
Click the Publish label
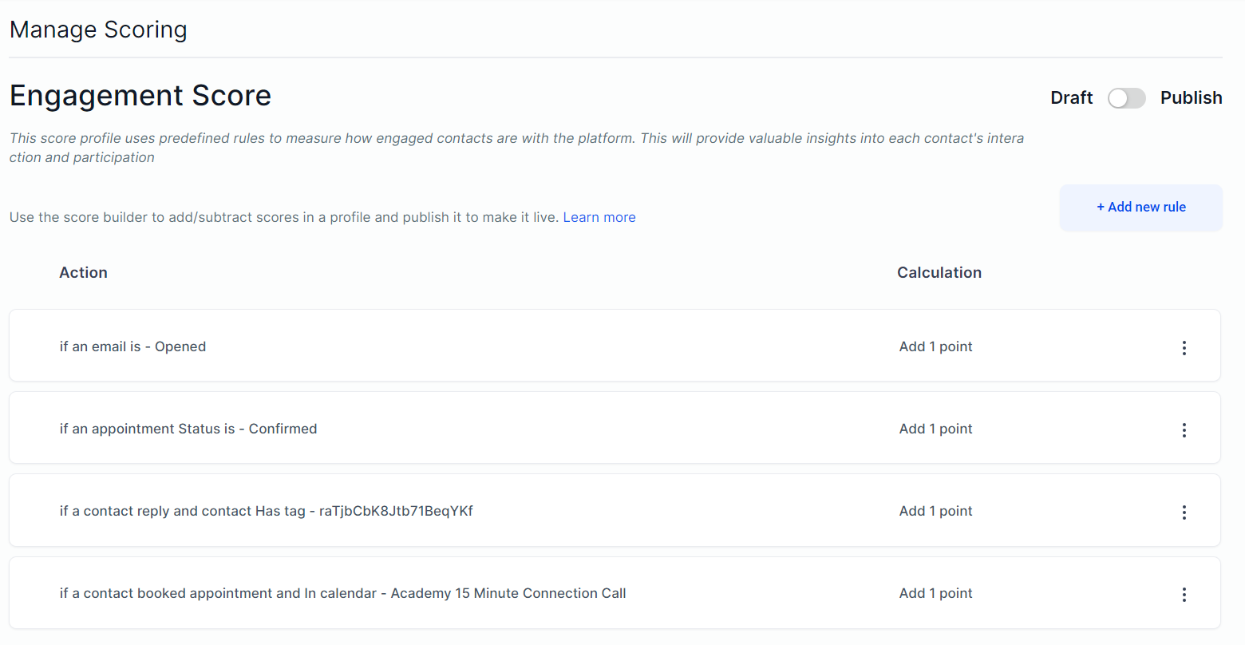(1191, 98)
